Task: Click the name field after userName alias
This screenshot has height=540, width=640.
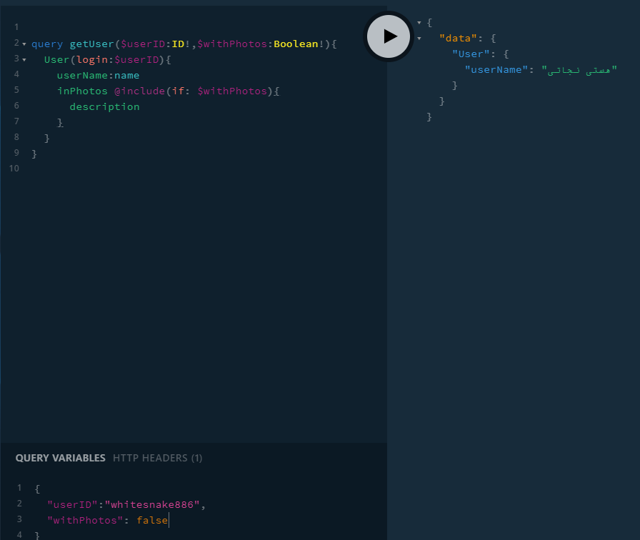Action: point(127,76)
